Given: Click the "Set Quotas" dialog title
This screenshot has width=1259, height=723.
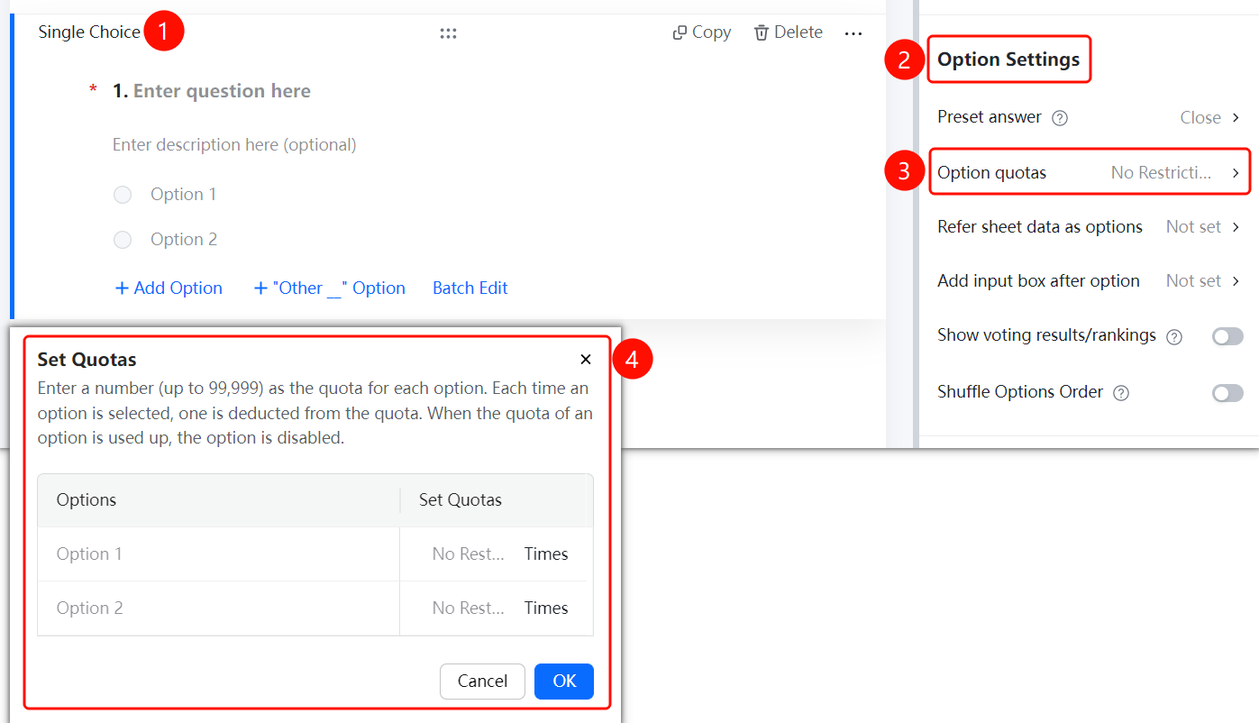Looking at the screenshot, I should [87, 360].
